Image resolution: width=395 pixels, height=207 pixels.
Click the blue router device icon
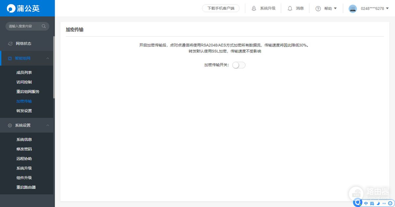353,9
